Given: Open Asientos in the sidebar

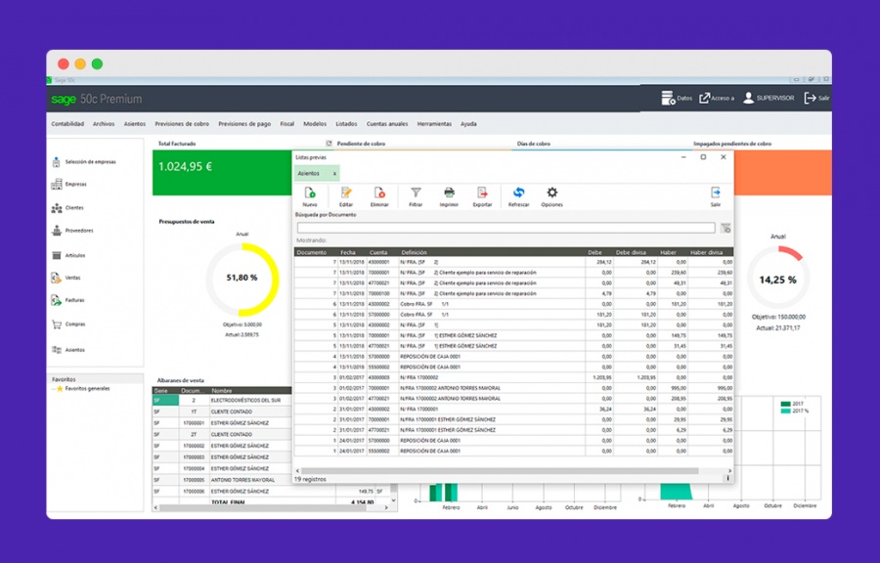Looking at the screenshot, I should (68, 350).
